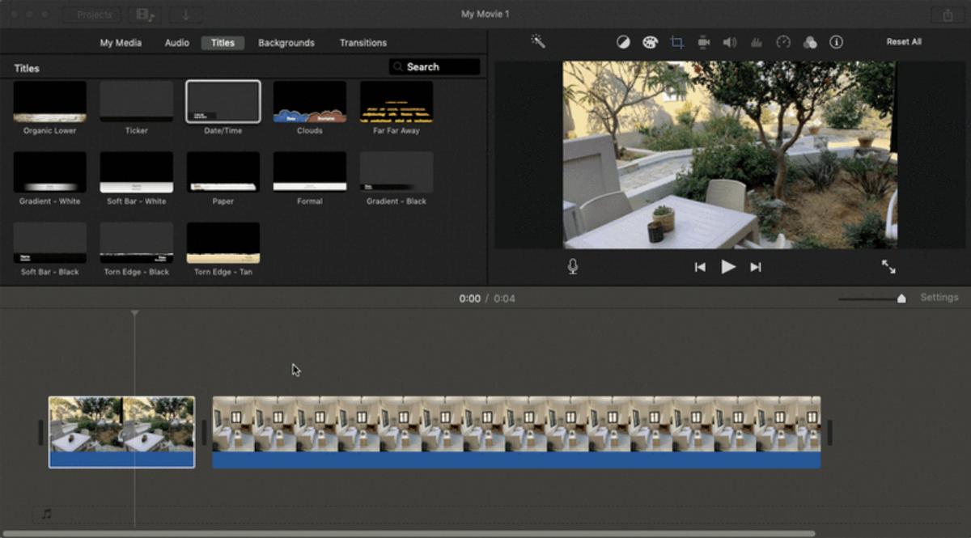Screen dimensions: 971x538
Task: Open color correction palette icon
Action: (x=650, y=43)
